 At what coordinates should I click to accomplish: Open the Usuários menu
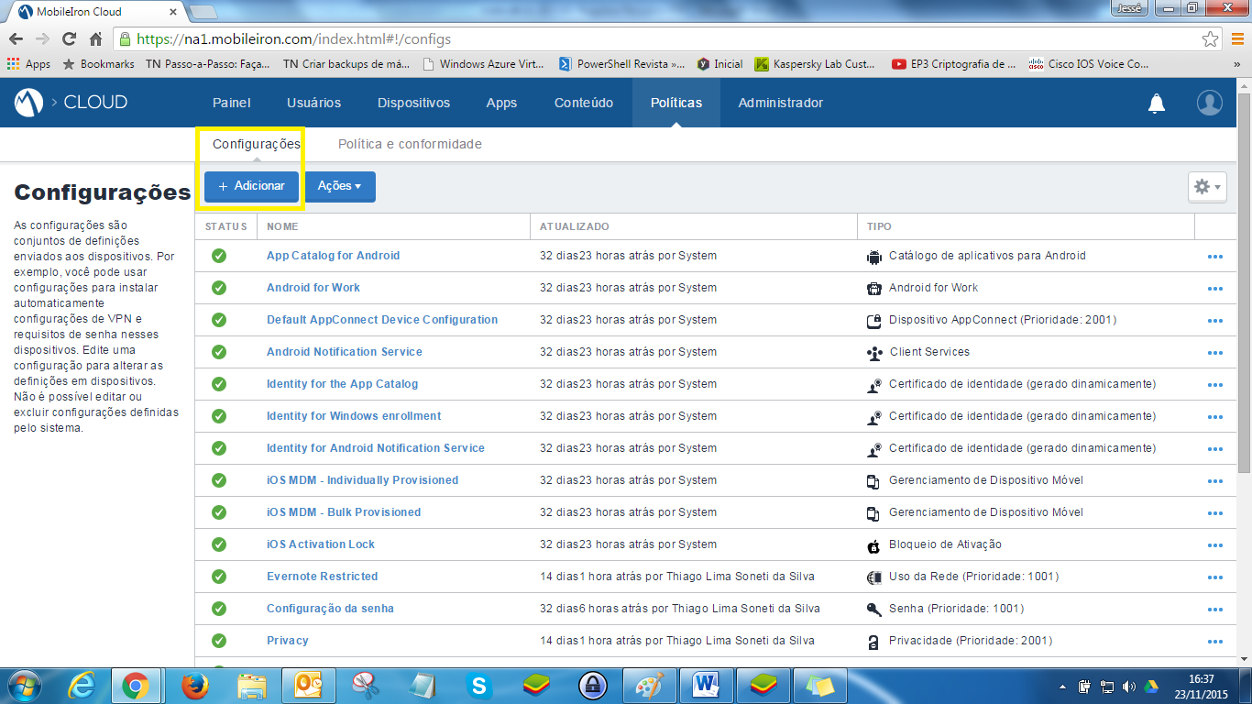pyautogui.click(x=313, y=103)
